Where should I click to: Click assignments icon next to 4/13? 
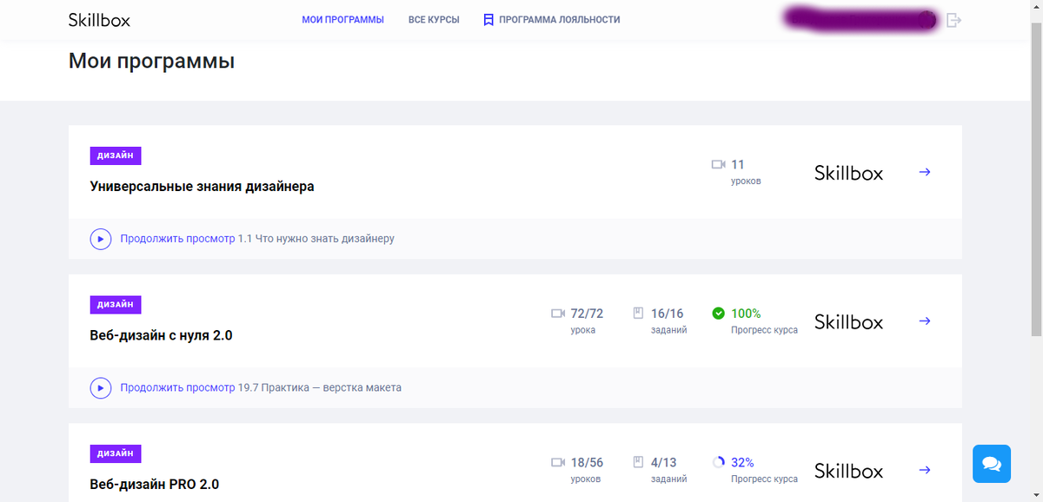click(x=638, y=463)
